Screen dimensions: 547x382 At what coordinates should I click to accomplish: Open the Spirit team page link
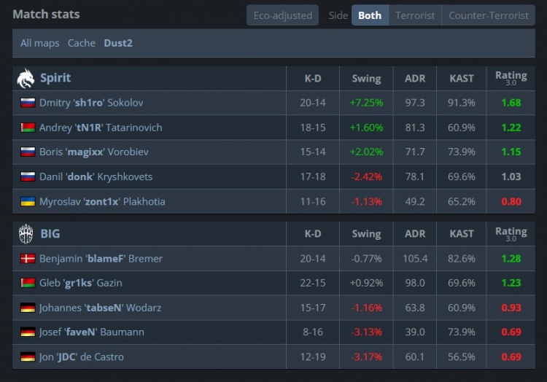click(55, 78)
